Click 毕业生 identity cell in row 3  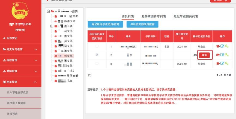pos(202,64)
